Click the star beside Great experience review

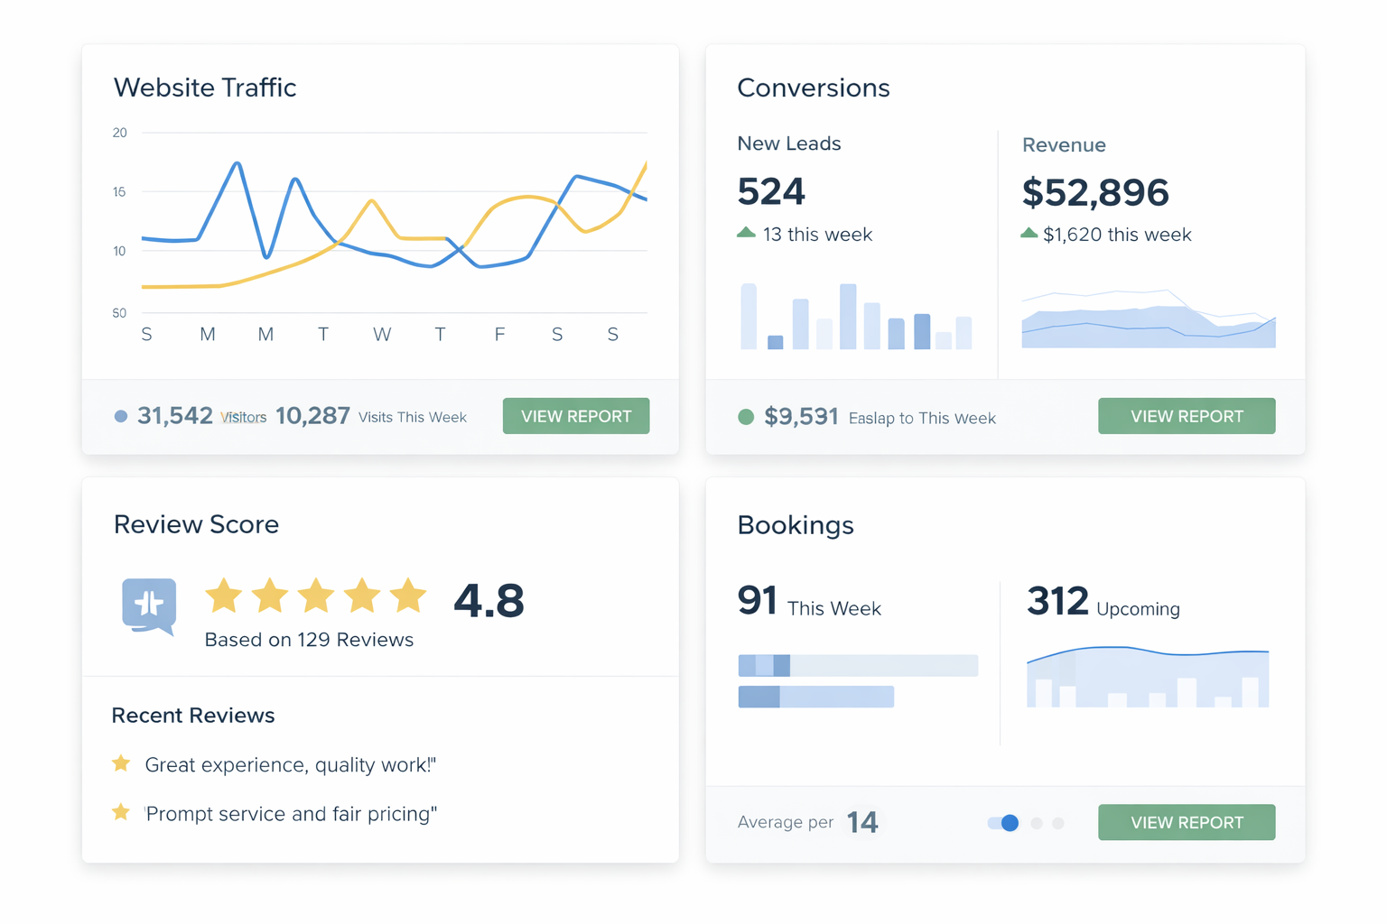point(121,763)
